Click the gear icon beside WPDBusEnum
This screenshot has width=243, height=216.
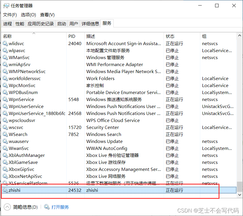point(5,92)
